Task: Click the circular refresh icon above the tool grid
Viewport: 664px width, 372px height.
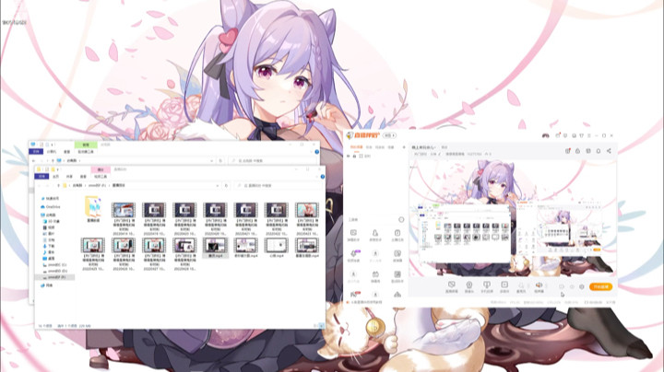Action: point(401,219)
